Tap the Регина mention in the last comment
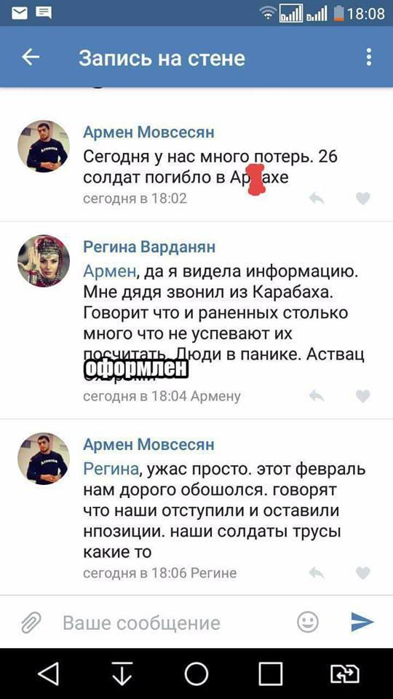Image resolution: width=393 pixels, height=699 pixels. 111,470
